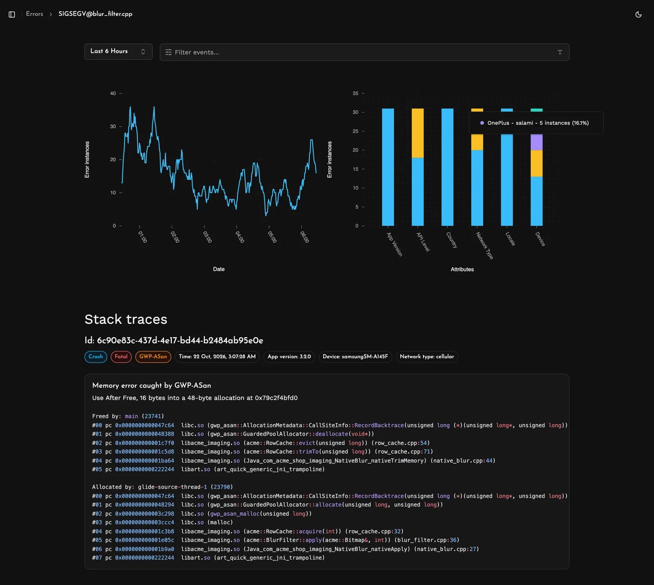The height and width of the screenshot is (585, 654).
Task: Click the breadcrumb chevron separator
Action: 51,14
